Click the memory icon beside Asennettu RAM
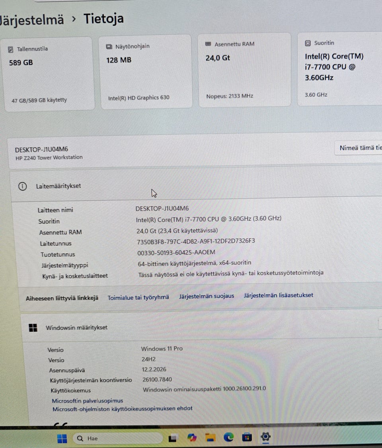The height and width of the screenshot is (448, 382). point(208,44)
